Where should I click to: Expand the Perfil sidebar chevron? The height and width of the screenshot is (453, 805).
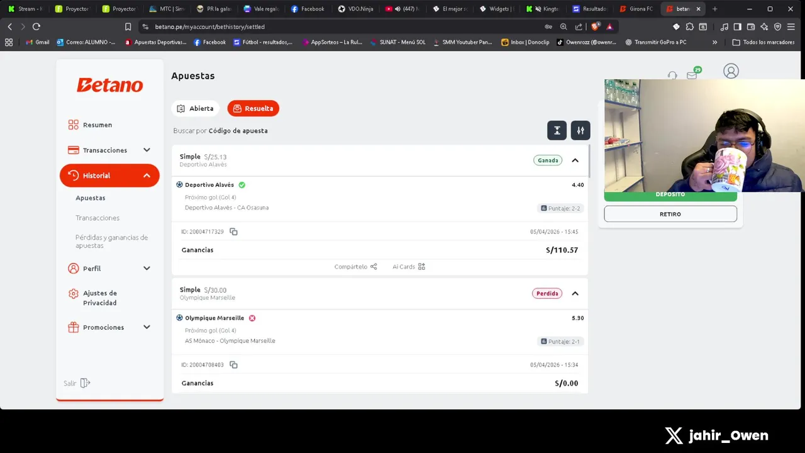147,268
